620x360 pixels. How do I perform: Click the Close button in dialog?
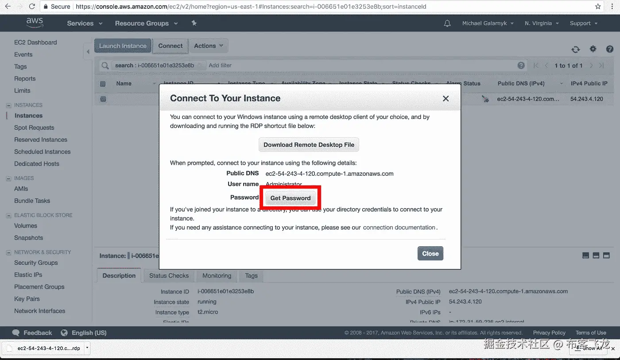(430, 254)
